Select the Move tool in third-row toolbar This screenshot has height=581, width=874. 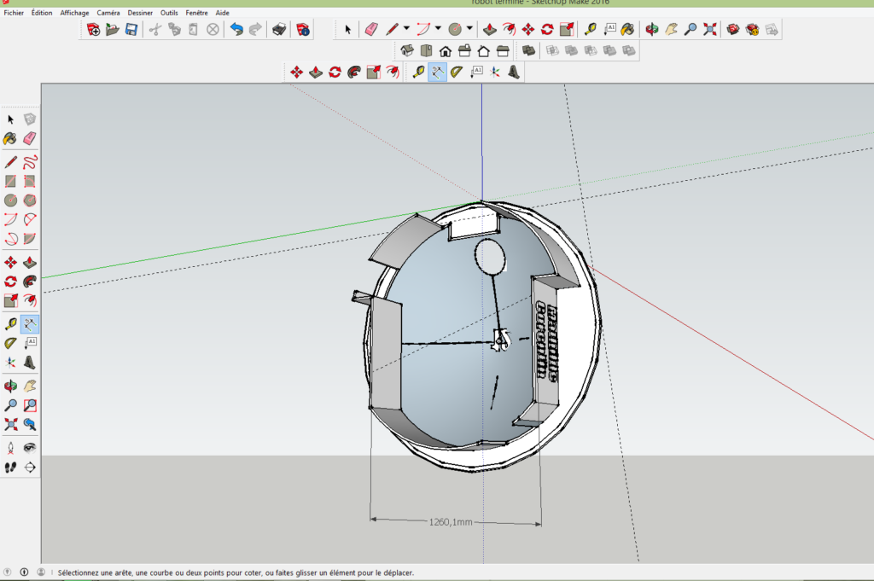coord(296,73)
